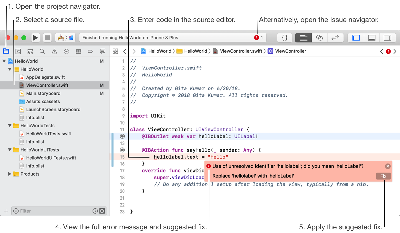The image size is (400, 233).
Task: Open the Version editor
Action: click(x=335, y=38)
